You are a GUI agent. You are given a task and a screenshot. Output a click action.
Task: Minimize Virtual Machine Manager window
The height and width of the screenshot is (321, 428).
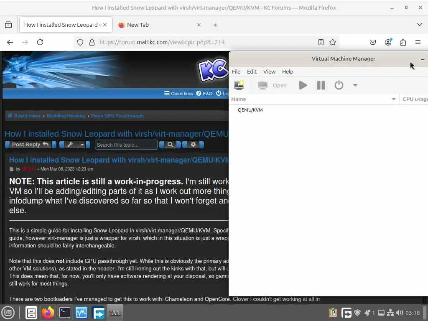[422, 59]
